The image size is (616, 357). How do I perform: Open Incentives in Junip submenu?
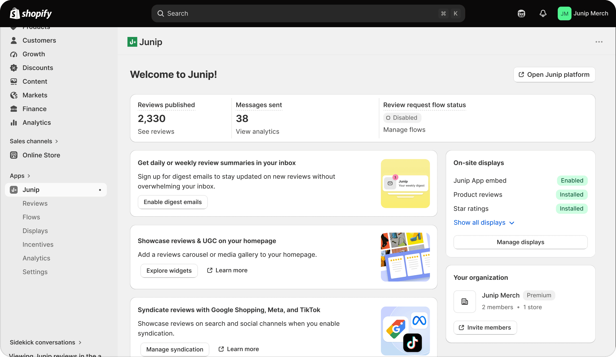pos(38,245)
